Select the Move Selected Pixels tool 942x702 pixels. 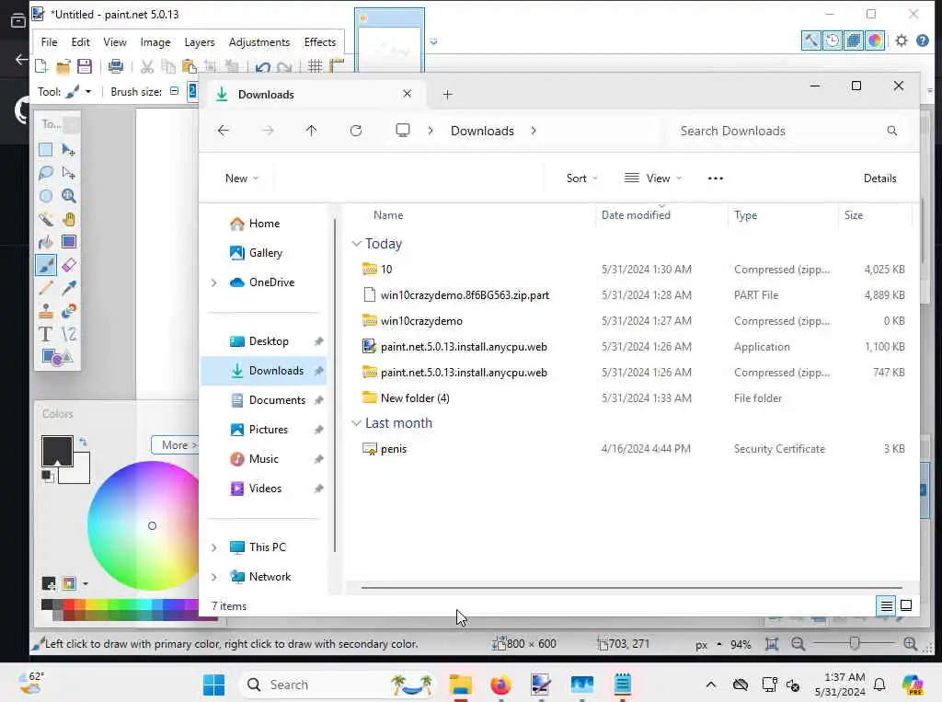pos(68,150)
